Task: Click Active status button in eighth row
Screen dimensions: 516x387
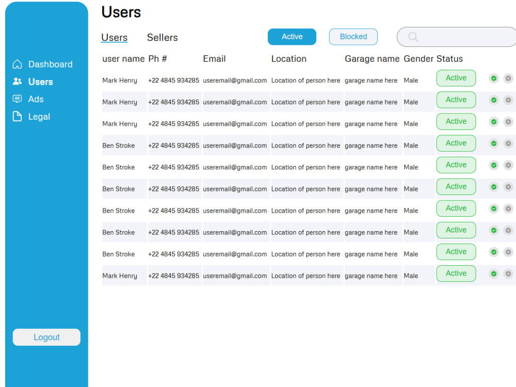Action: tap(456, 230)
